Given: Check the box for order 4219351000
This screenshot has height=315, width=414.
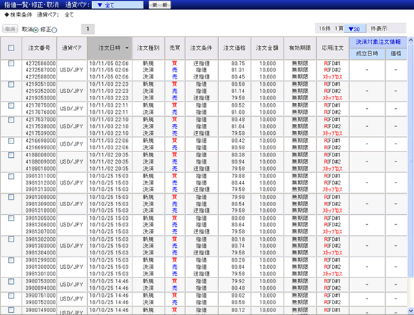Looking at the screenshot, I should tap(11, 84).
